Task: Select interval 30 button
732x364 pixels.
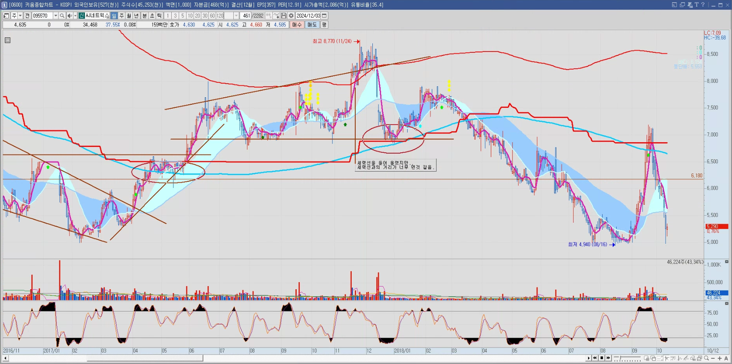Action: pyautogui.click(x=205, y=15)
